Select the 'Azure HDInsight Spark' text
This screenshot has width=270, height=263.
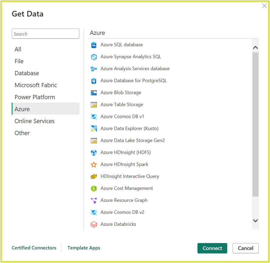coord(124,164)
